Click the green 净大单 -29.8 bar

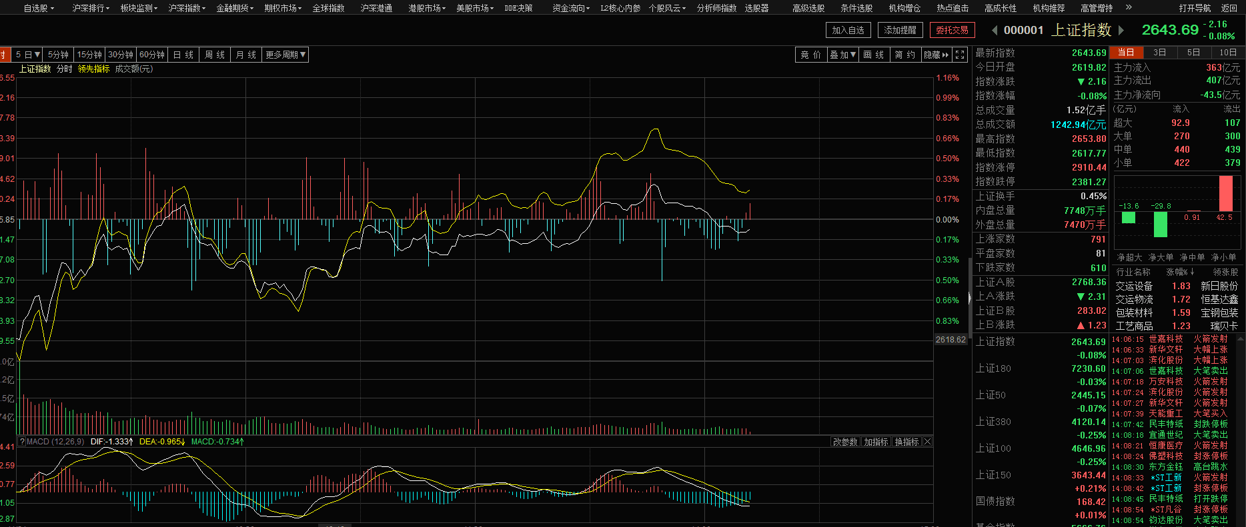(1161, 225)
